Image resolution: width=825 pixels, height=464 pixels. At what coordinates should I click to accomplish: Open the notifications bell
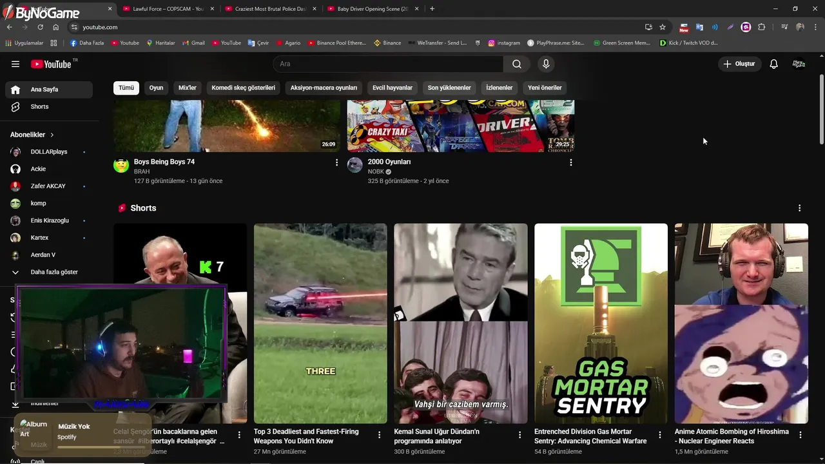774,64
